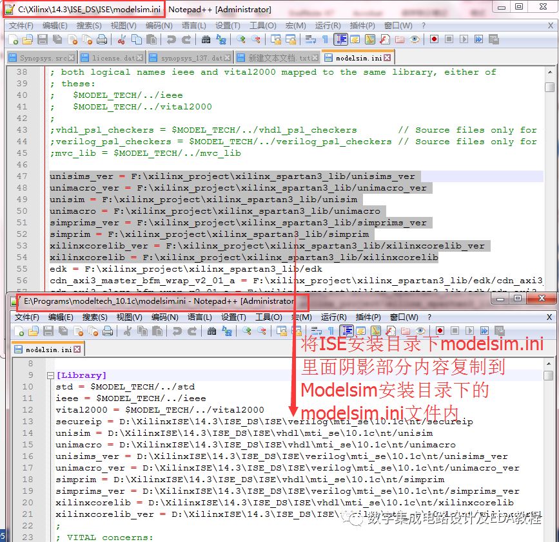Open 插件(P) menu in upper window

[362, 26]
